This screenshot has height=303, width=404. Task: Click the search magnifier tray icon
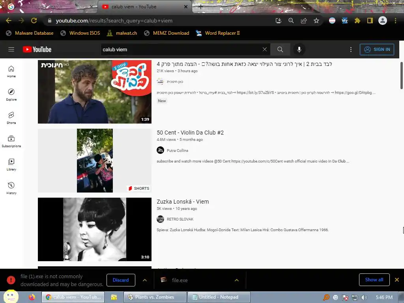pyautogui.click(x=326, y=297)
